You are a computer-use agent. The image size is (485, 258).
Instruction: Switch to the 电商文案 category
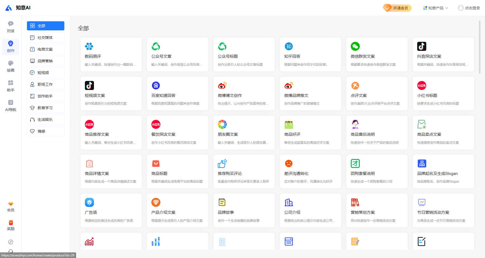46,49
